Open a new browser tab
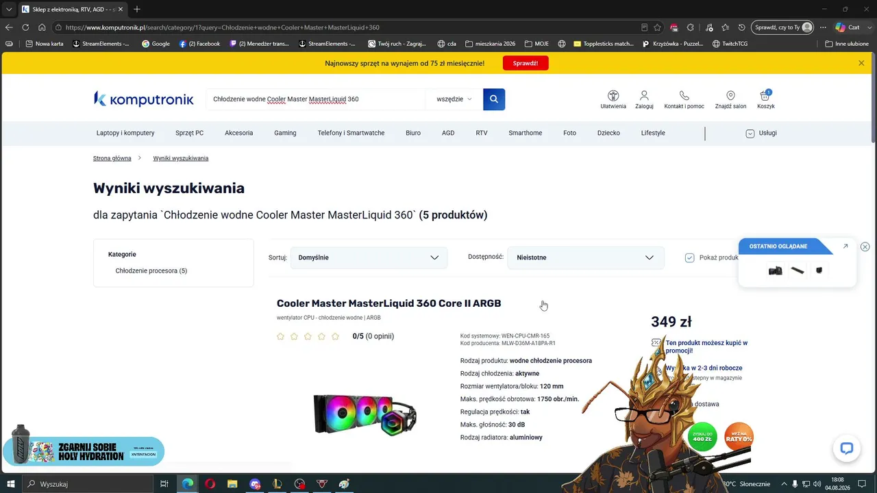Image resolution: width=877 pixels, height=493 pixels. click(x=137, y=9)
